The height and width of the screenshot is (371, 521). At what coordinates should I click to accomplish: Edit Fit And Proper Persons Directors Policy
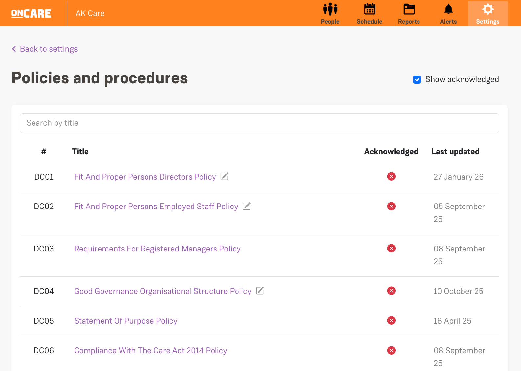click(224, 176)
